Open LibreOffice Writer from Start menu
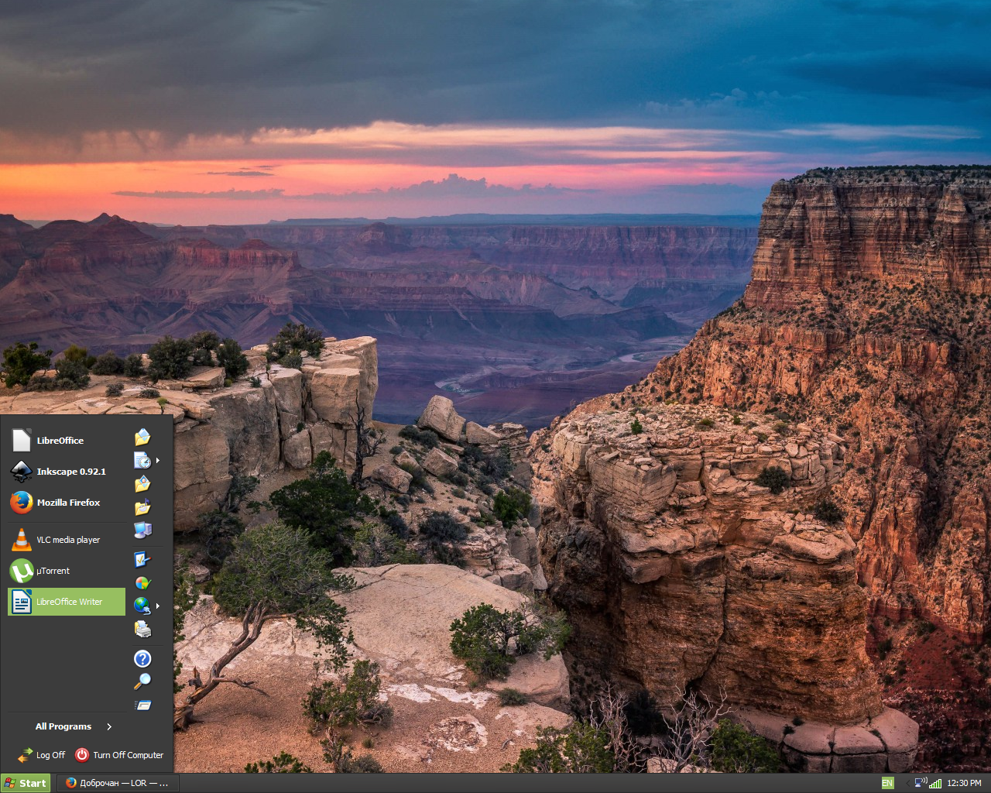The image size is (991, 793). 67,602
